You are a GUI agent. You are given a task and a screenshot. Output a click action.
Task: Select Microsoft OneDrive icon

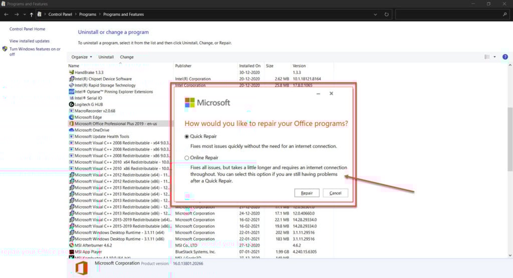click(x=71, y=130)
